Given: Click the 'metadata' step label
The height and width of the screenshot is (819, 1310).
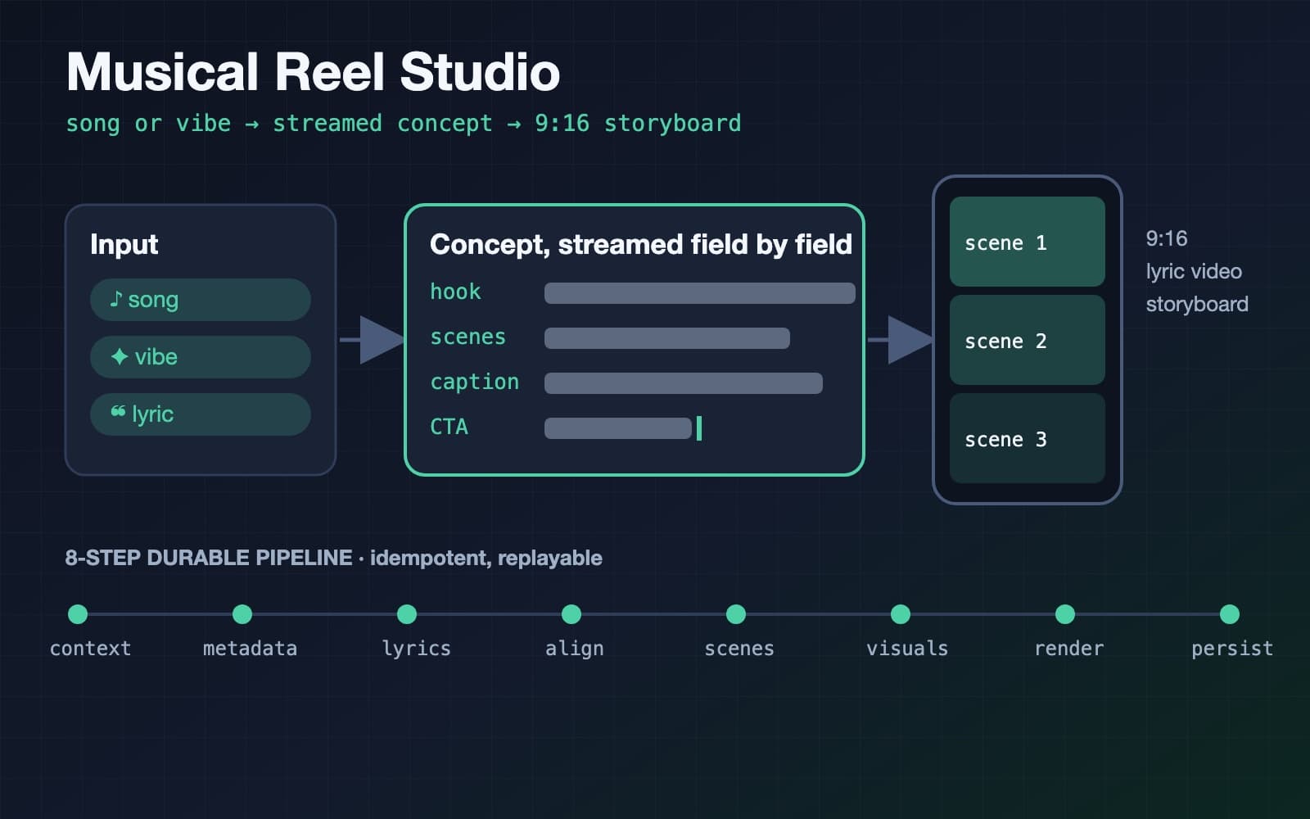Looking at the screenshot, I should 250,649.
